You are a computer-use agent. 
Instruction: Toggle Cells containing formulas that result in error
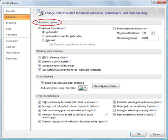click(39, 102)
